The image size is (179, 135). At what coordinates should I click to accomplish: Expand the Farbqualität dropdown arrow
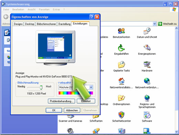(91, 87)
